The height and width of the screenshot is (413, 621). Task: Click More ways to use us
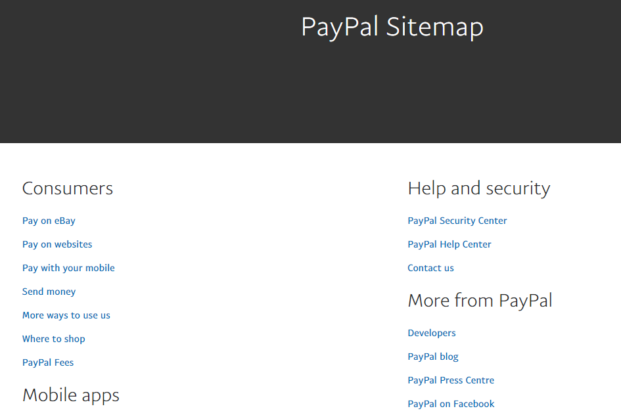coord(66,315)
